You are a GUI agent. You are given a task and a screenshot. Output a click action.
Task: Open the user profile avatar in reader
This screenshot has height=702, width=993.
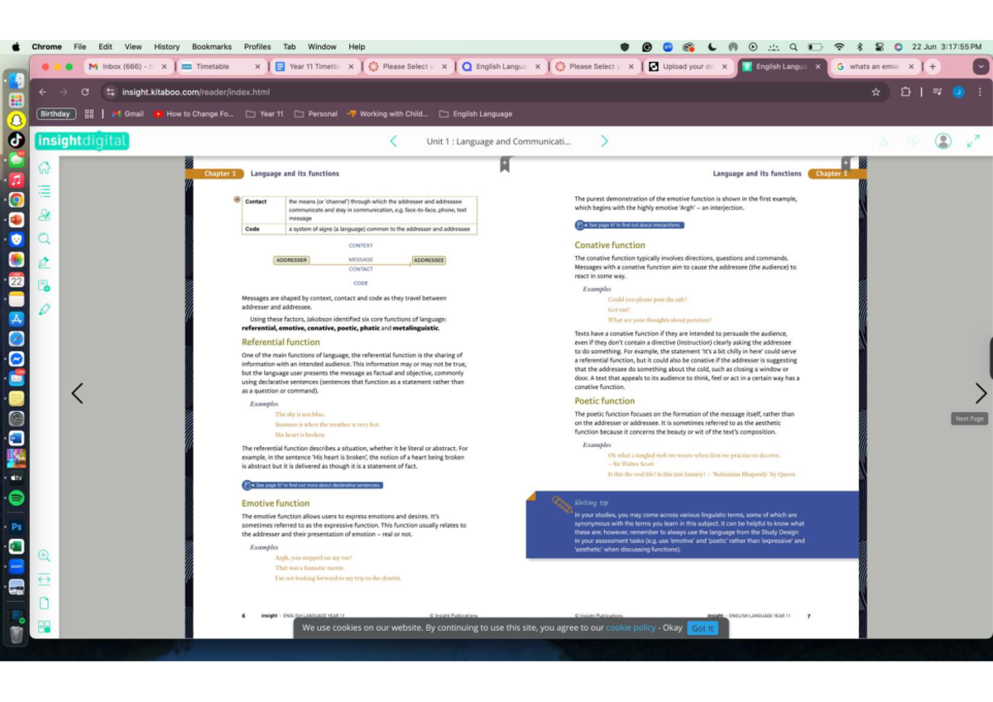pyautogui.click(x=943, y=141)
